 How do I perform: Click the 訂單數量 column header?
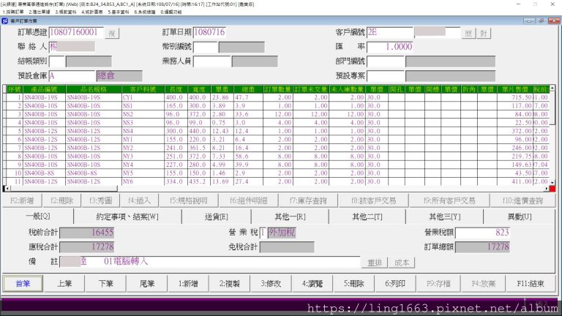(x=278, y=89)
